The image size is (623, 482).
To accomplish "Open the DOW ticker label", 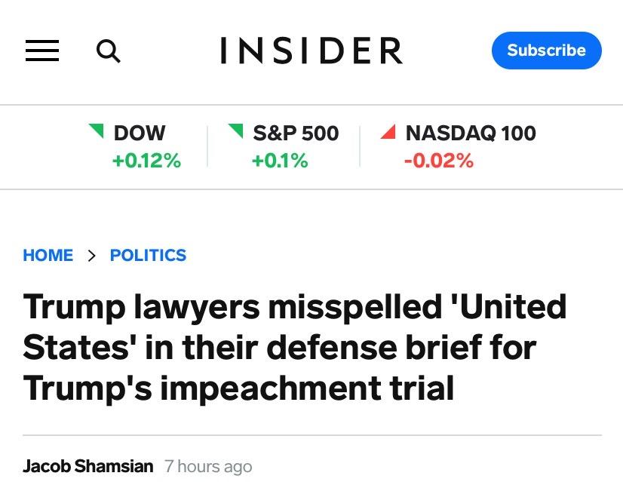I will point(140,133).
